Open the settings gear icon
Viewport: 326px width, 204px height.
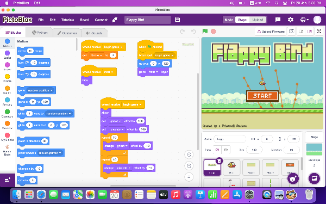pyautogui.click(x=291, y=20)
